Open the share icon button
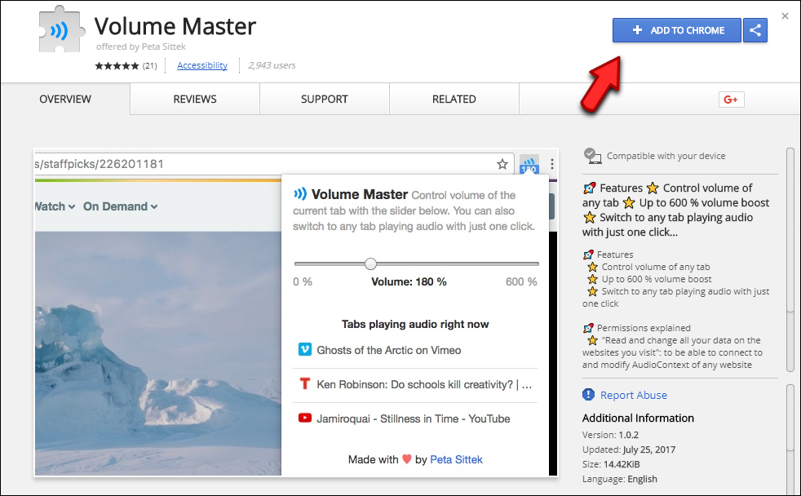Screen dimensions: 801x496 (x=755, y=30)
